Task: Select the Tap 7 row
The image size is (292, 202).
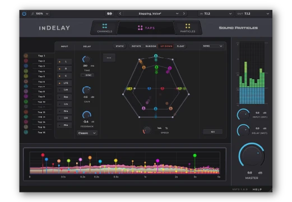Action: pos(39,87)
